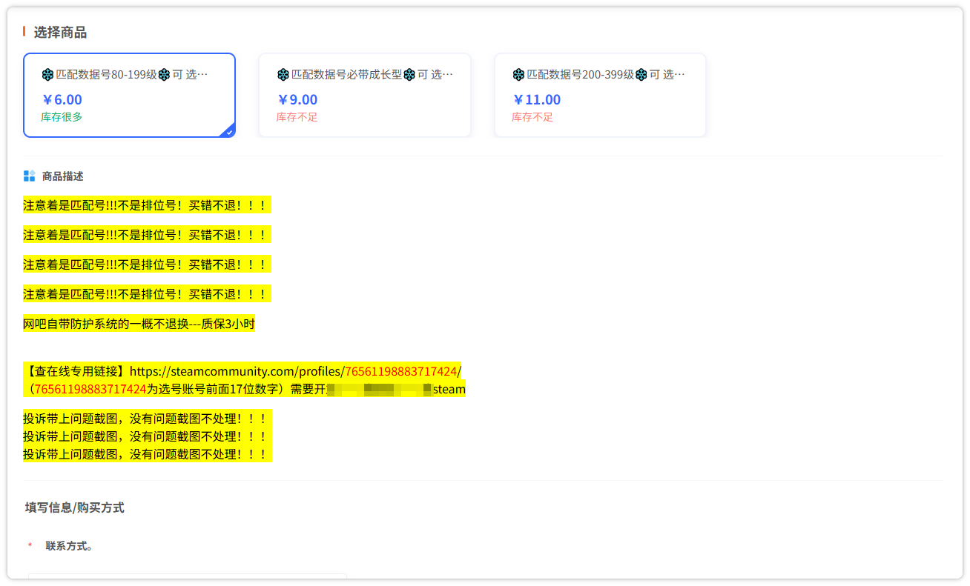970x586 pixels.
Task: Click the left snowflake icon on 必带成长型 card
Action: (x=283, y=75)
